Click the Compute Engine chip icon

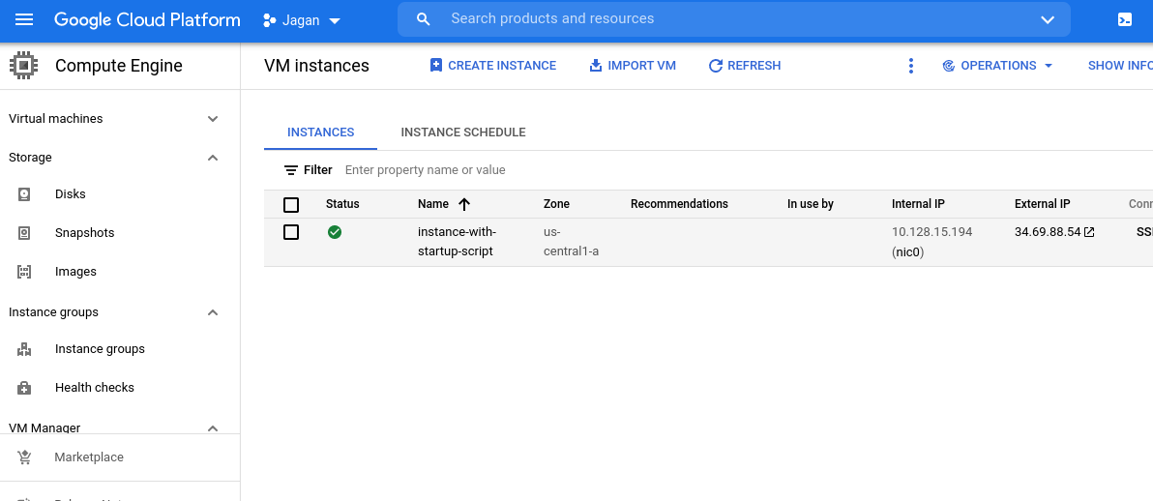point(23,66)
